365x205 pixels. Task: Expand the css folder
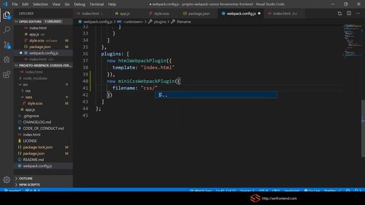click(28, 91)
